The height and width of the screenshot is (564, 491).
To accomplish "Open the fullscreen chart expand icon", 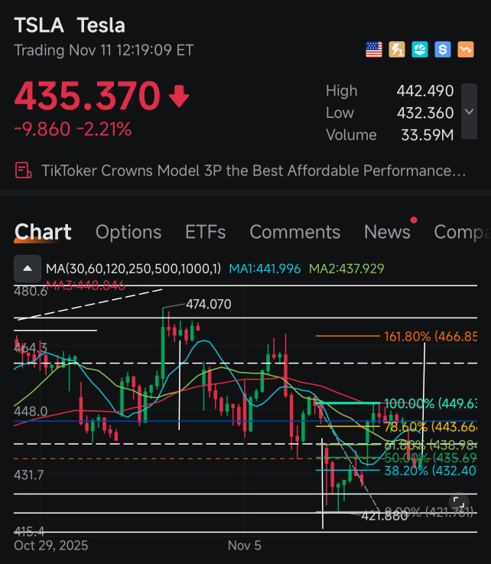I will 457,504.
